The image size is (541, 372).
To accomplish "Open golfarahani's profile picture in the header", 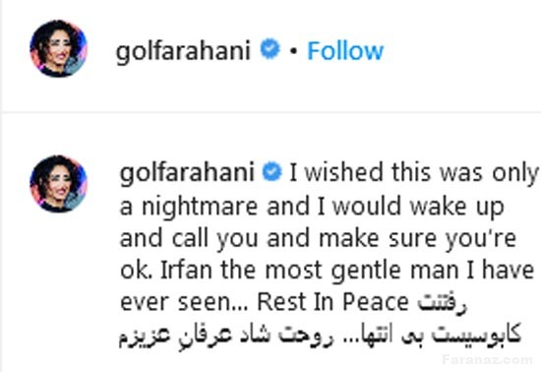I will [x=58, y=48].
